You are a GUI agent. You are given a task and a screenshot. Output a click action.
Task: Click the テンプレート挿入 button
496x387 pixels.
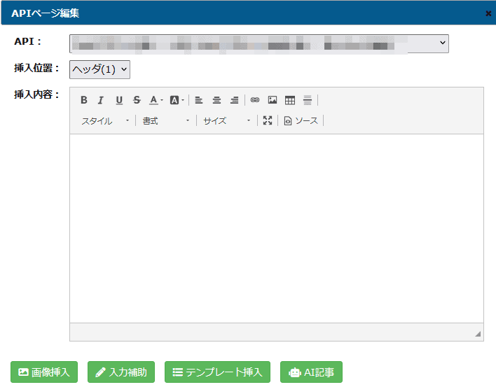[x=217, y=372]
